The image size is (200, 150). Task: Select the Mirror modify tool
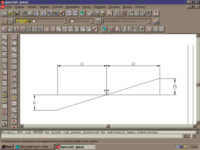(17, 29)
